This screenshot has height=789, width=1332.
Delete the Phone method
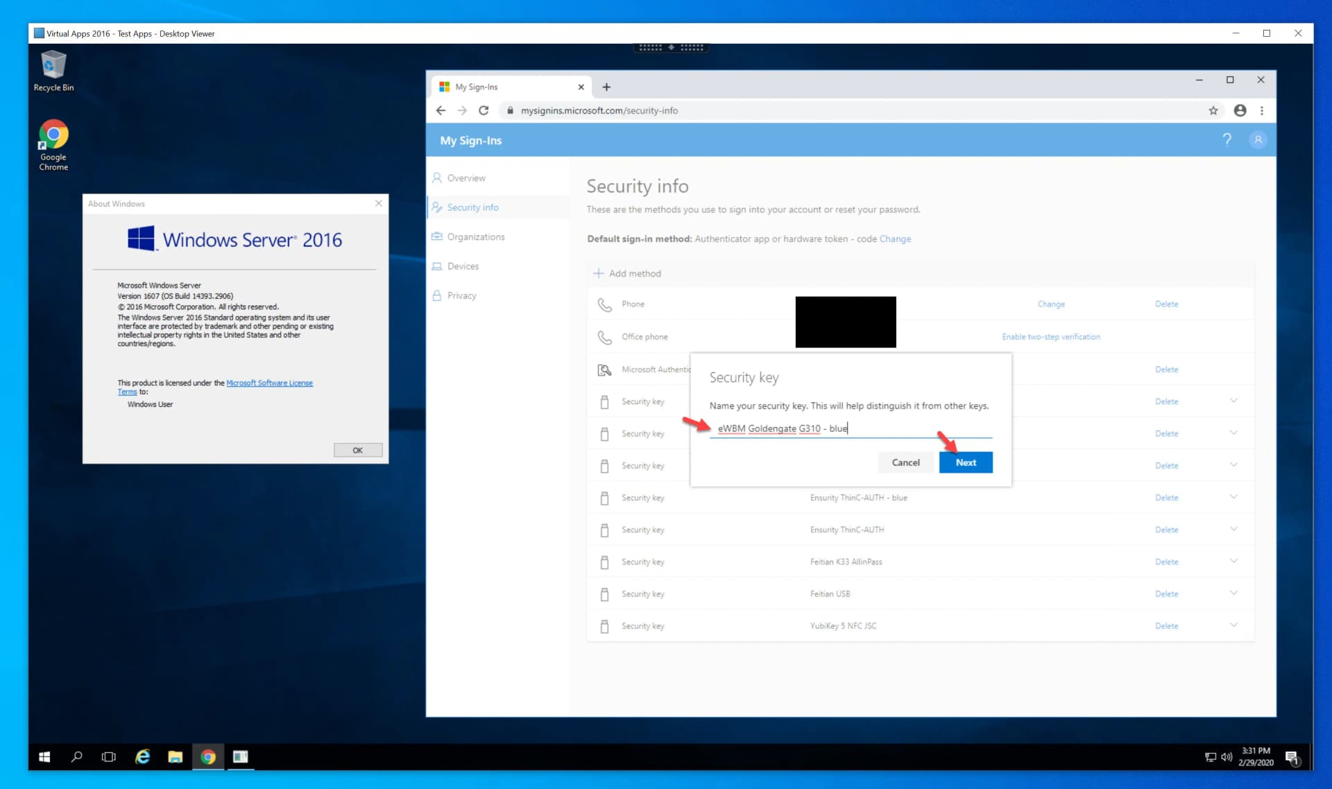click(x=1166, y=304)
